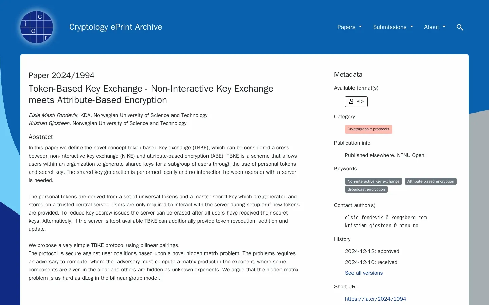Open the See all versions link
The image size is (489, 305).
pyautogui.click(x=364, y=273)
